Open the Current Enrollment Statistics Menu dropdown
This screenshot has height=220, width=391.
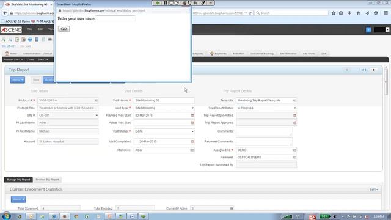(18, 199)
